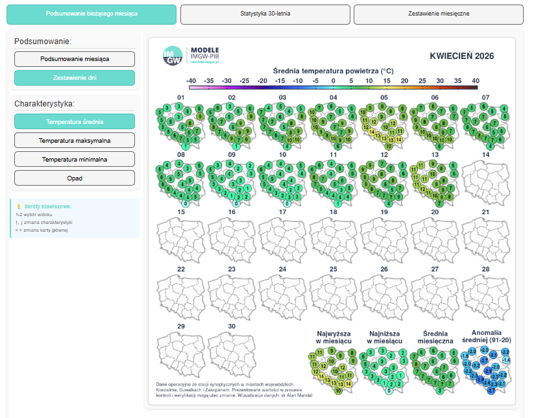Click the day 01 Poland map
The image size is (536, 418).
tap(181, 125)
